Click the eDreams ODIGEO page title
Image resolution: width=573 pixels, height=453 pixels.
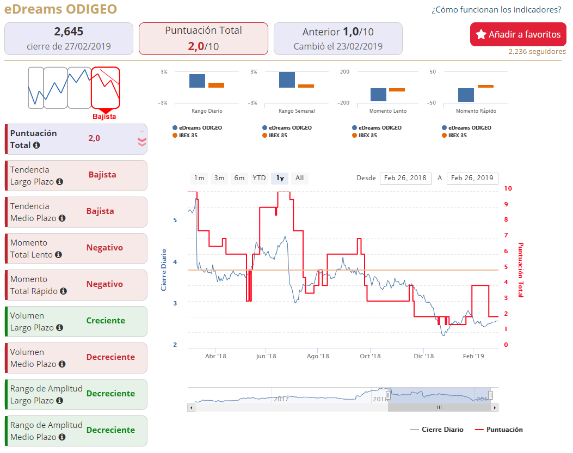tap(60, 9)
